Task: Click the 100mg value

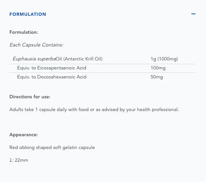Action: click(158, 68)
